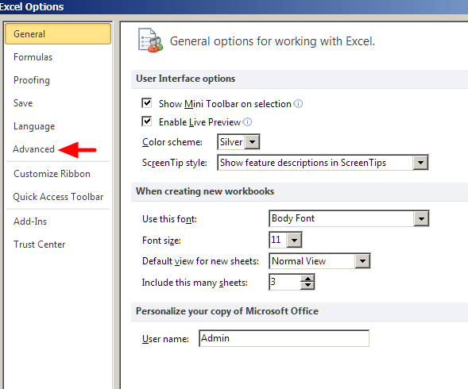Click the Normal View value text

pos(299,261)
